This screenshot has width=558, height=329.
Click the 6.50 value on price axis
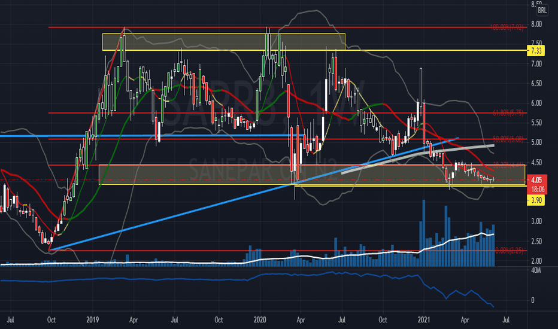tap(536, 84)
